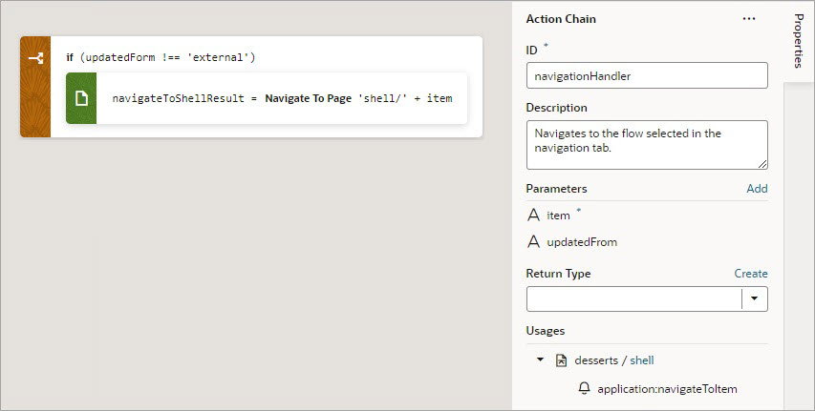Viewport: 815px width, 411px height.
Task: Click the desserts file icon in Usages
Action: [562, 360]
